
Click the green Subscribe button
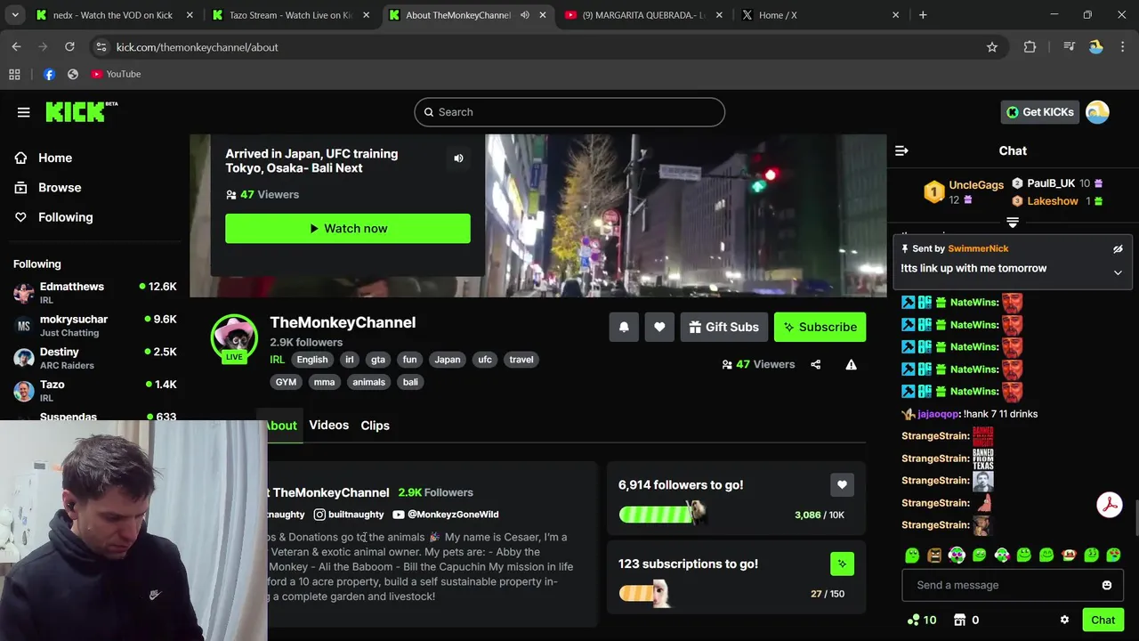pyautogui.click(x=820, y=327)
